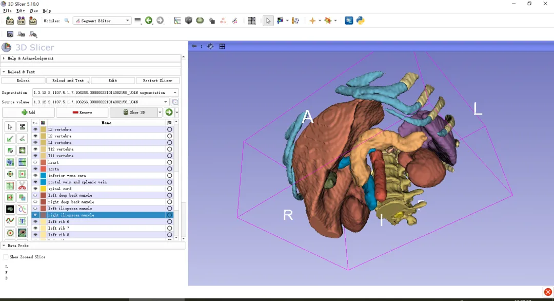Click the Restart Slicer button
This screenshot has width=554, height=301.
coord(157,81)
